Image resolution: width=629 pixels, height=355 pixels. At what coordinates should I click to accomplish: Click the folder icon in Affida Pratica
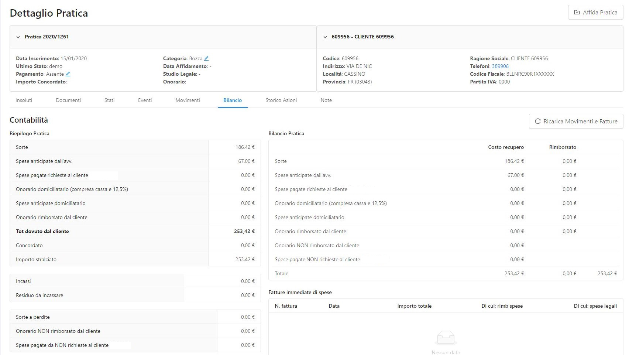click(577, 13)
